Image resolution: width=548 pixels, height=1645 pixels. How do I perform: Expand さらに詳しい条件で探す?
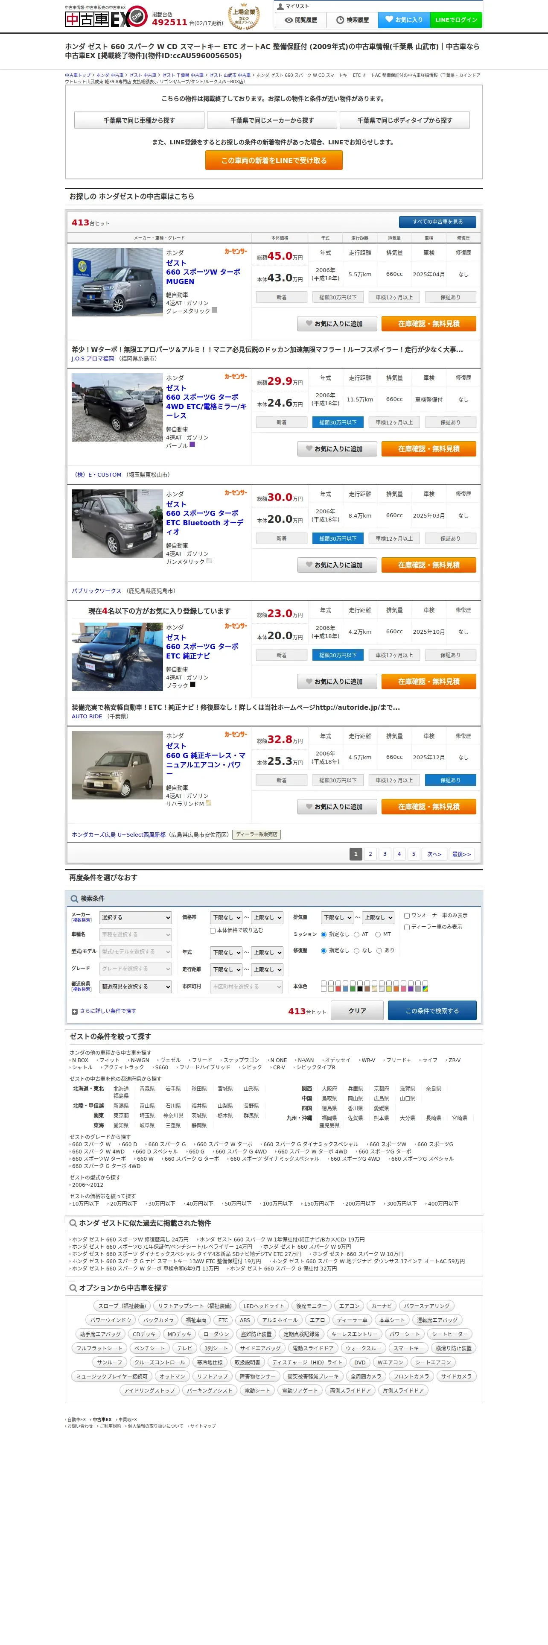tap(108, 1012)
